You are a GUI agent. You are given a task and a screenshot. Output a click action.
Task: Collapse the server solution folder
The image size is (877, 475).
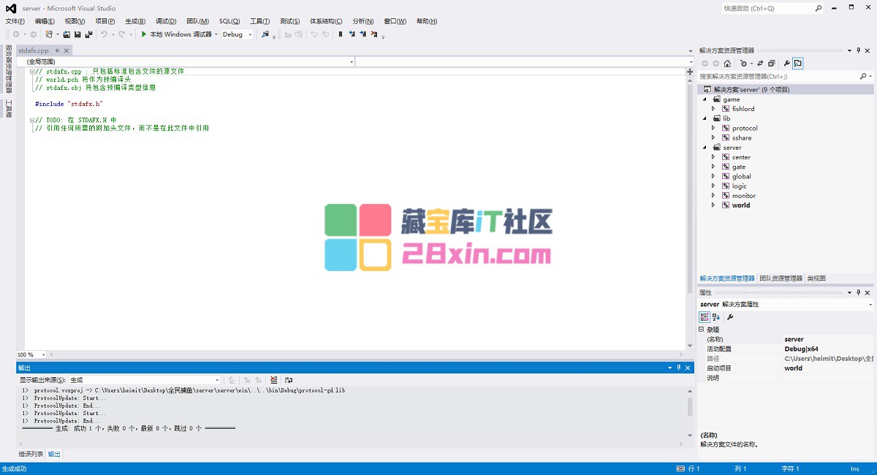705,148
